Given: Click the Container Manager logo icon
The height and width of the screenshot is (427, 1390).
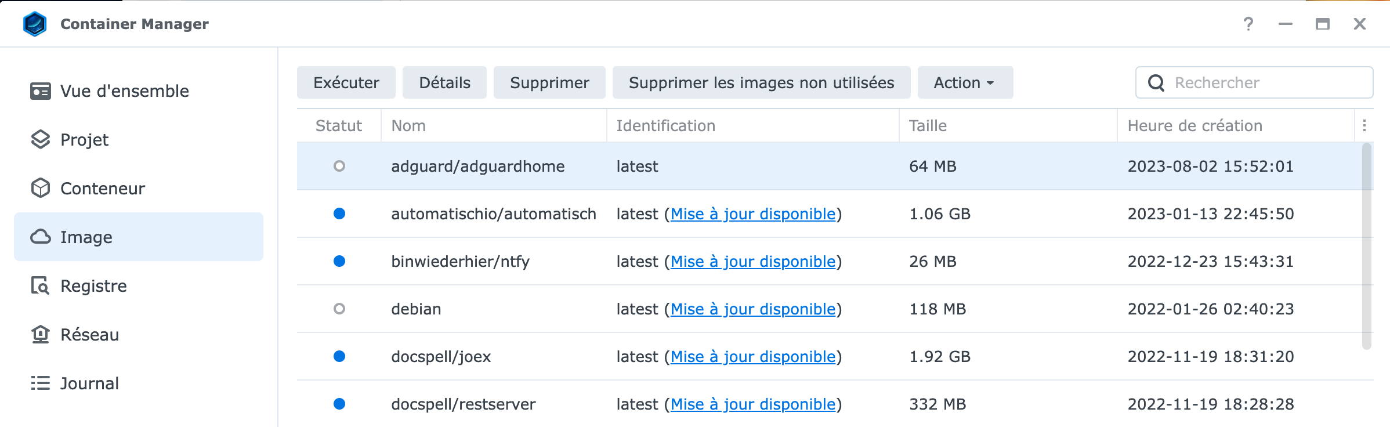Looking at the screenshot, I should tap(35, 24).
